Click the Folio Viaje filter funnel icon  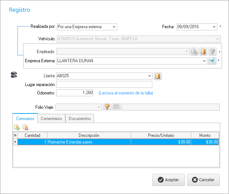(x=107, y=107)
